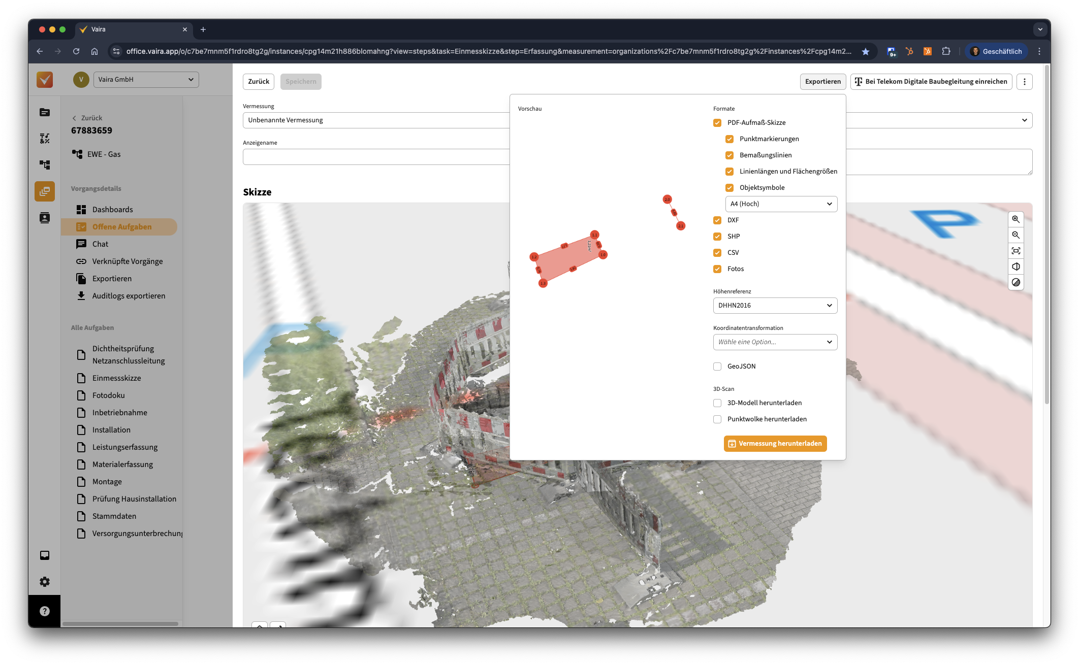
Task: Click the zoom out icon on the sketch viewer
Action: [x=1015, y=235]
